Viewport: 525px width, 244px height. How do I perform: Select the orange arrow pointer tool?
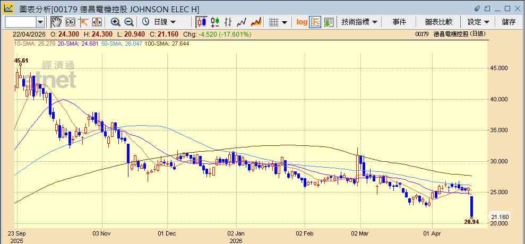click(83, 22)
